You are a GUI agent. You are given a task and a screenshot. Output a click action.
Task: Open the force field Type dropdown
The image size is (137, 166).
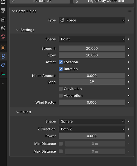pyautogui.click(x=92, y=20)
